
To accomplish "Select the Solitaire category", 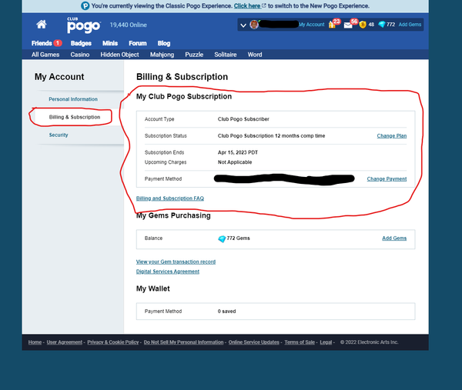I will pyautogui.click(x=226, y=55).
